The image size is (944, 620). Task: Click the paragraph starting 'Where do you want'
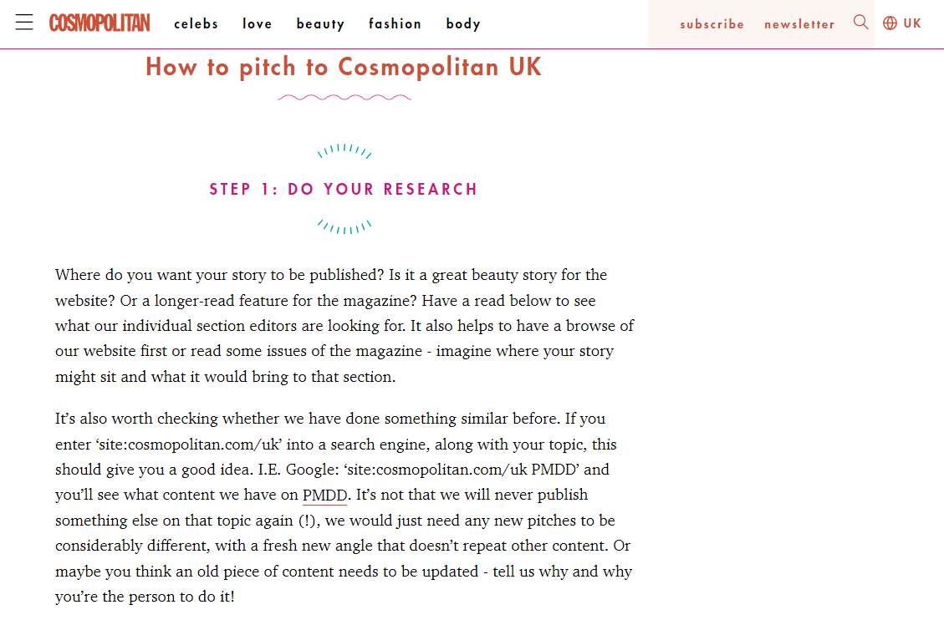click(344, 326)
